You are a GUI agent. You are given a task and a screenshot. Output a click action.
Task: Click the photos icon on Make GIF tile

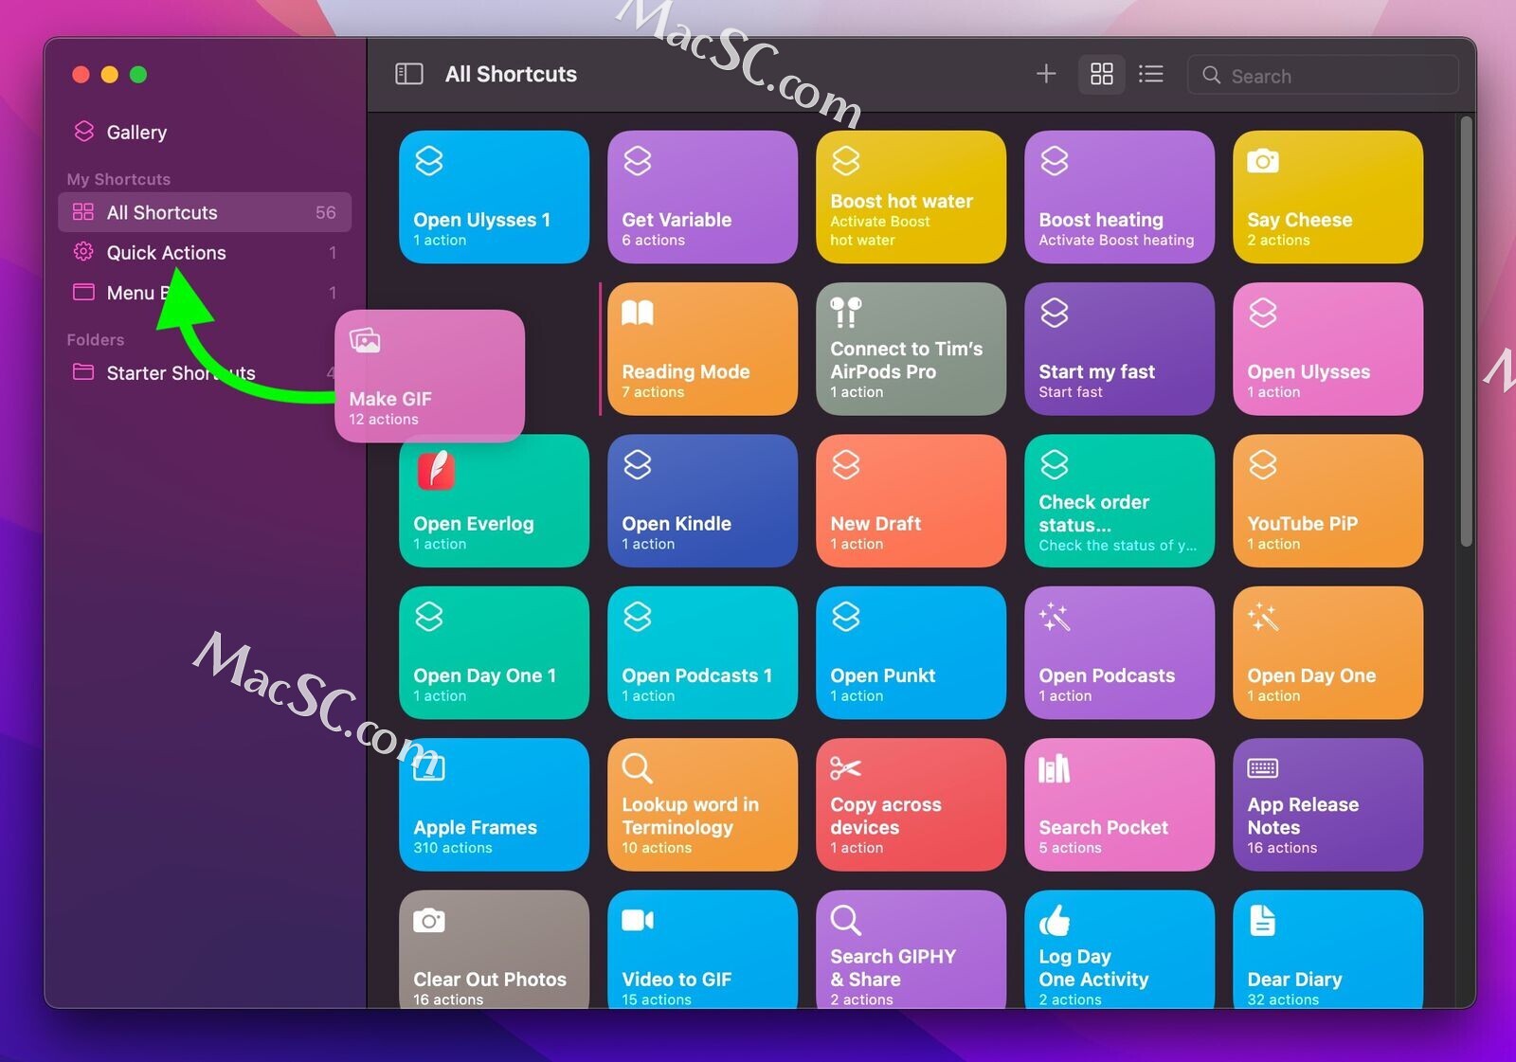(365, 340)
